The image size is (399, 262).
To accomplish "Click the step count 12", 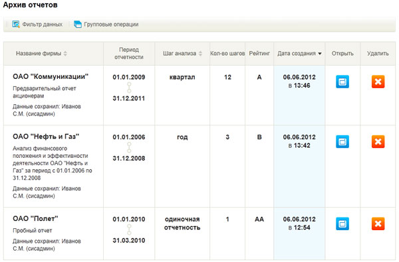I will pyautogui.click(x=227, y=77).
